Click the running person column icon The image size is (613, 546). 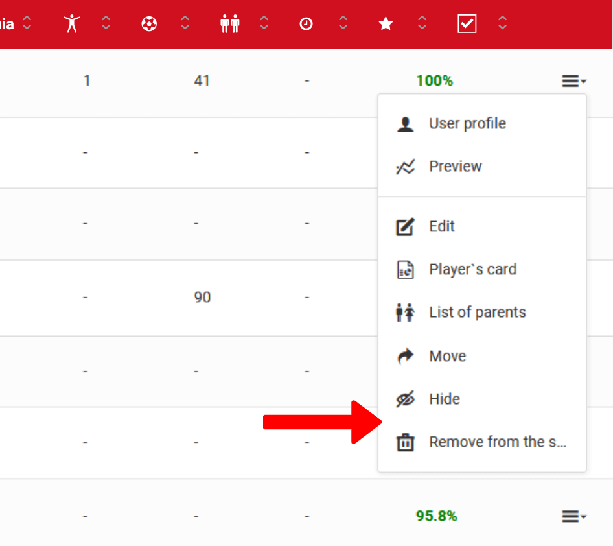click(71, 23)
